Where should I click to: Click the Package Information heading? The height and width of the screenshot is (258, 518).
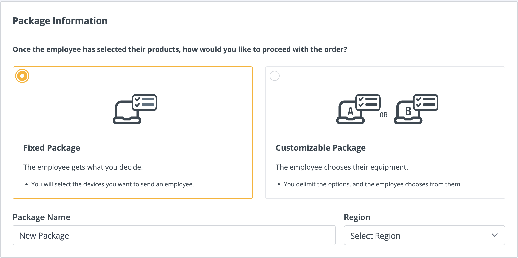coord(60,21)
